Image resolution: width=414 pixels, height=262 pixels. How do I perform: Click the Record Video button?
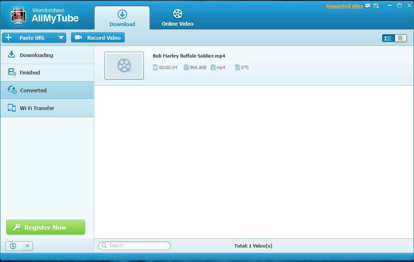point(98,38)
